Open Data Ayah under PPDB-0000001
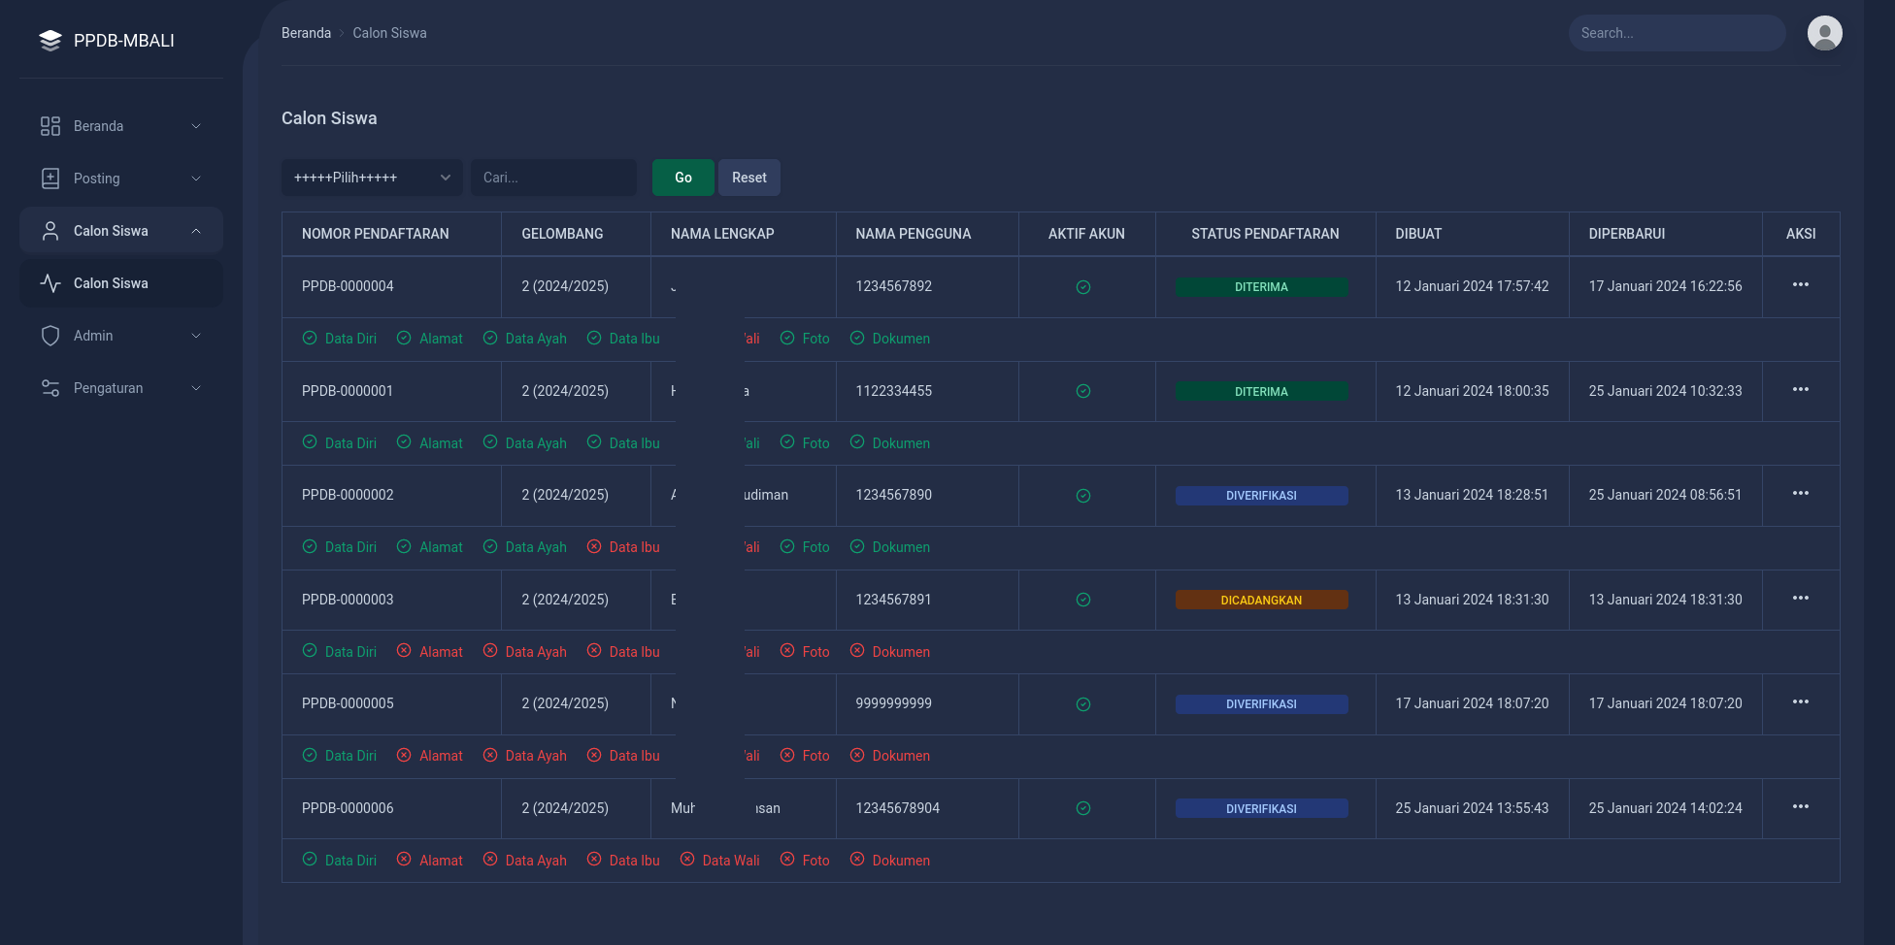This screenshot has height=945, width=1895. coord(525,443)
